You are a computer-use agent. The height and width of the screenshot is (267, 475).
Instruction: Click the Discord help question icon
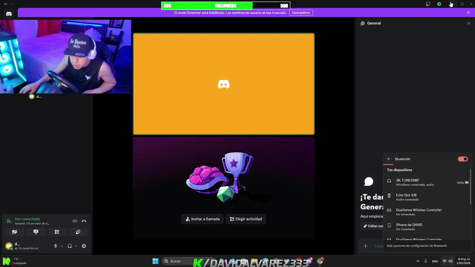[x=439, y=4]
